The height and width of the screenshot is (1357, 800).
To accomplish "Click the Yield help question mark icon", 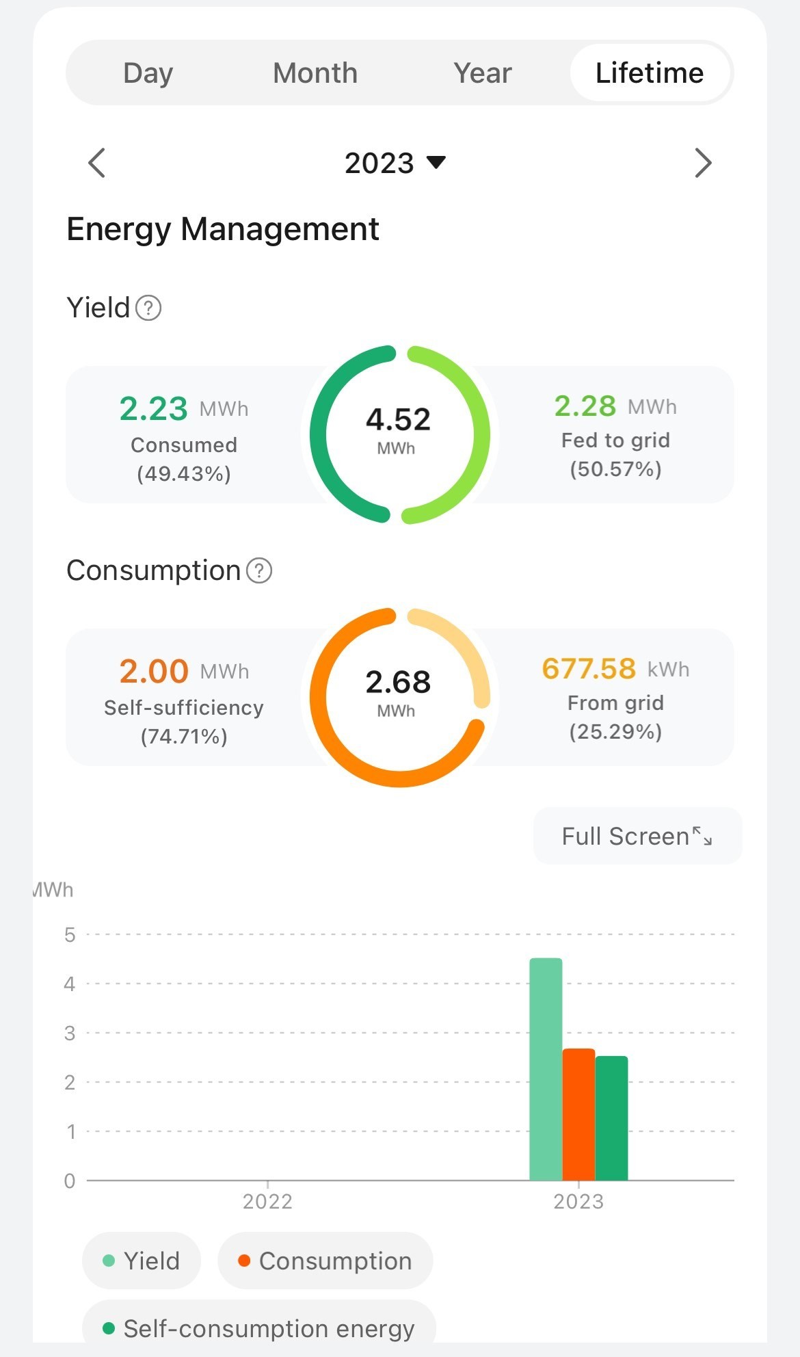I will pos(148,308).
